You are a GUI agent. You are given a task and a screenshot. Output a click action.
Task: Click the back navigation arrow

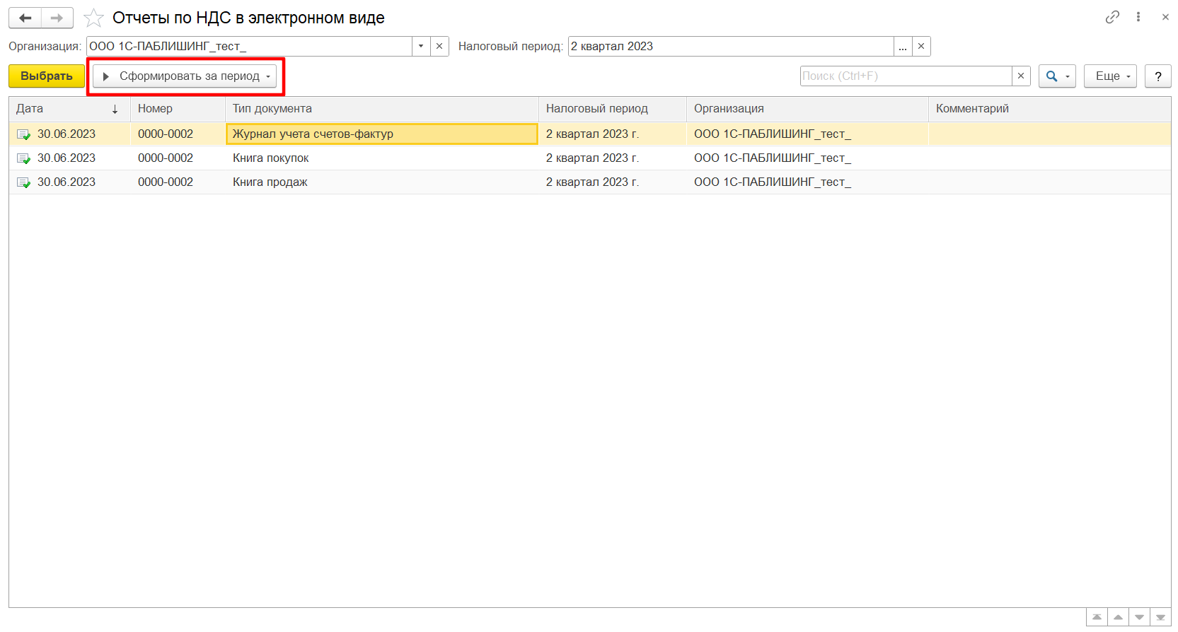(25, 18)
